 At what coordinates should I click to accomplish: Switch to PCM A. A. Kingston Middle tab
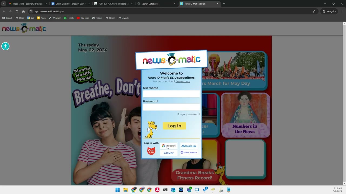[114, 4]
